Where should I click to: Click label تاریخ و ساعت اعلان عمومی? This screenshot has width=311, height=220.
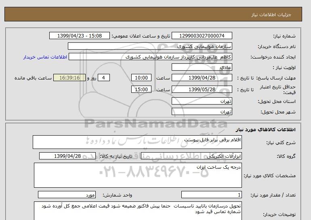(141, 36)
